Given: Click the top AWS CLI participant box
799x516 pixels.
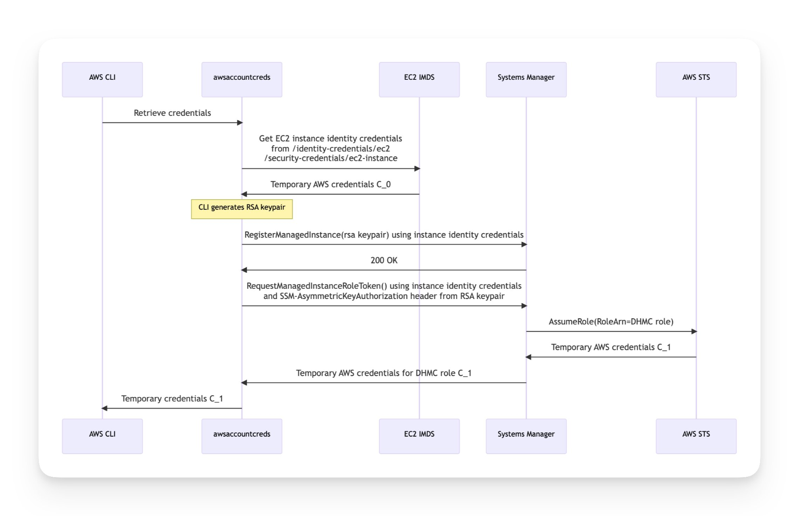Looking at the screenshot, I should tap(102, 79).
